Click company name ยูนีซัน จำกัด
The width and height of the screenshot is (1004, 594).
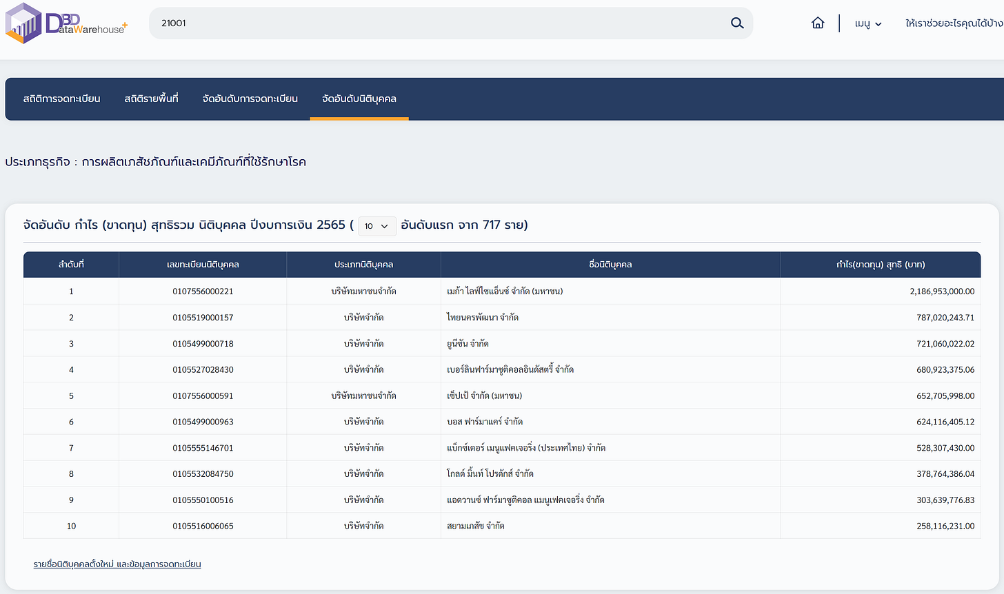pos(468,344)
